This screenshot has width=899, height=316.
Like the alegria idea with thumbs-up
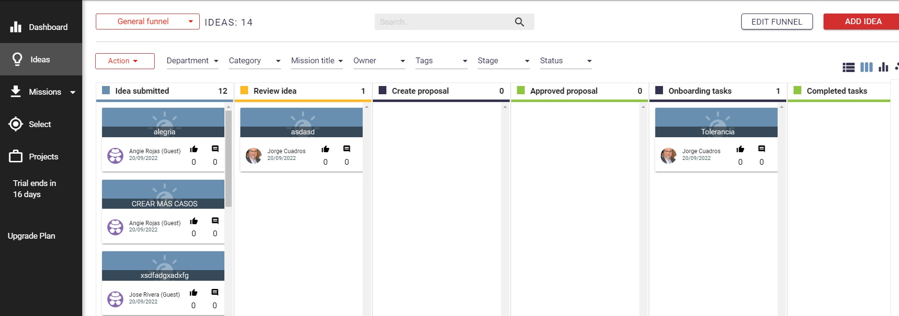[194, 149]
